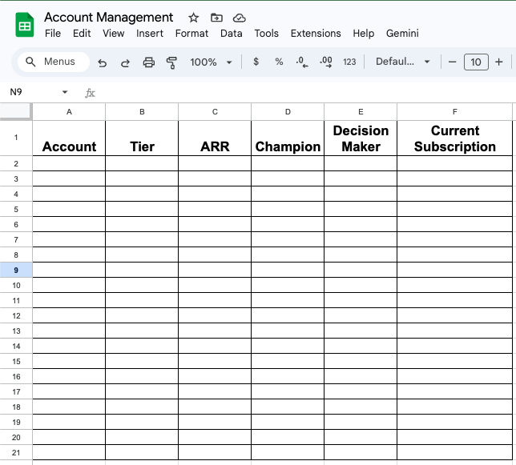Decrease decimal places
516x465 pixels.
tap(301, 62)
